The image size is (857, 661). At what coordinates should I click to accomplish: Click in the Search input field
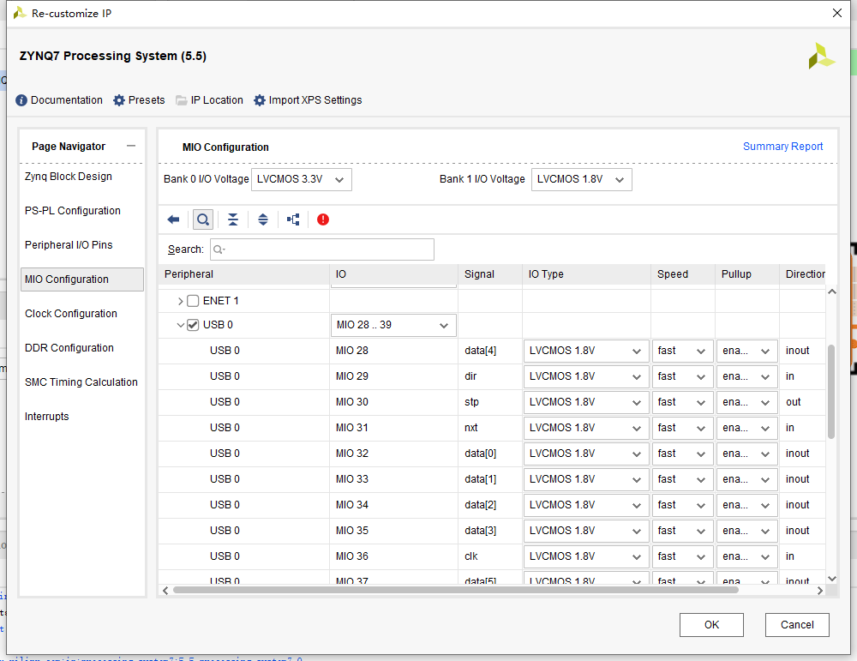point(322,249)
